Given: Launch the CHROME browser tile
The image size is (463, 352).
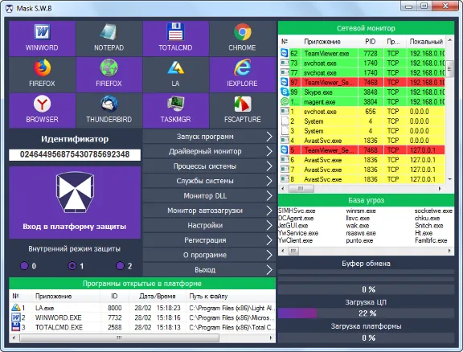Looking at the screenshot, I should click(243, 39).
